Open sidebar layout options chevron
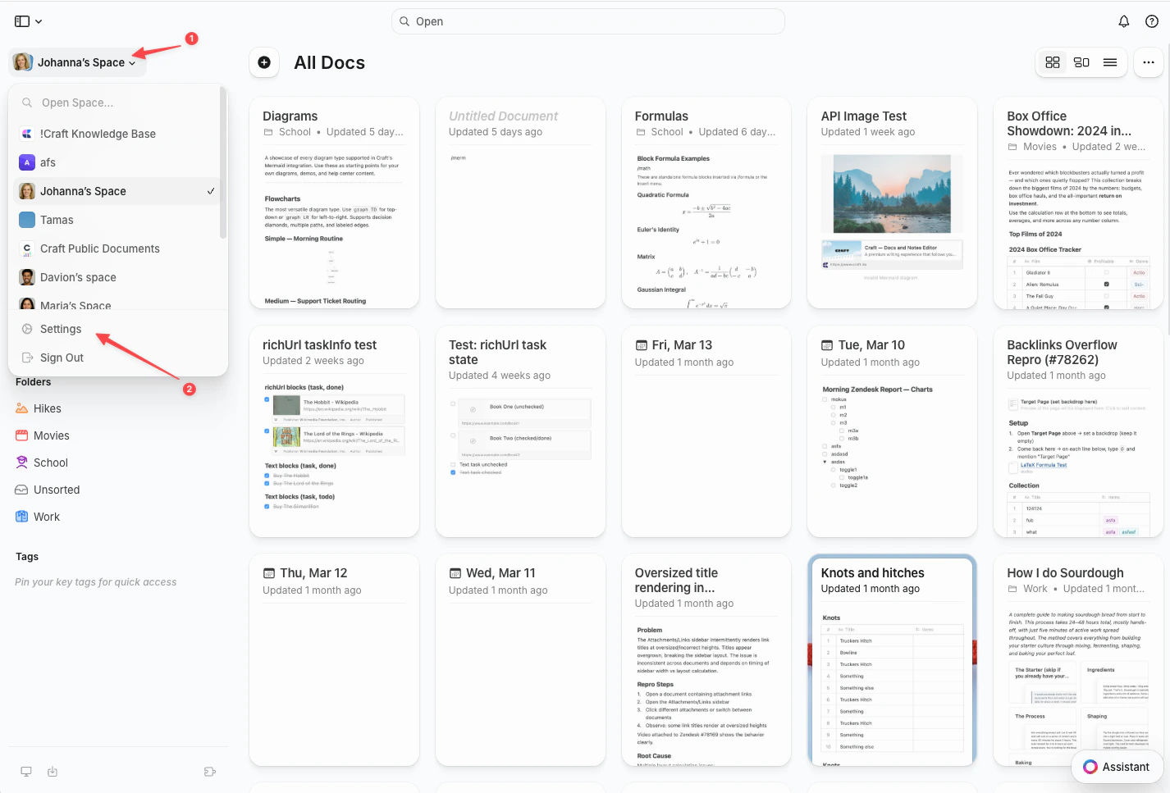 (39, 22)
